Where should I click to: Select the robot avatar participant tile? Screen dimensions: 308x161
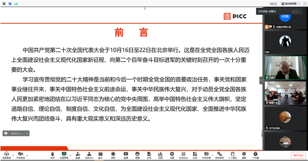(x=285, y=42)
